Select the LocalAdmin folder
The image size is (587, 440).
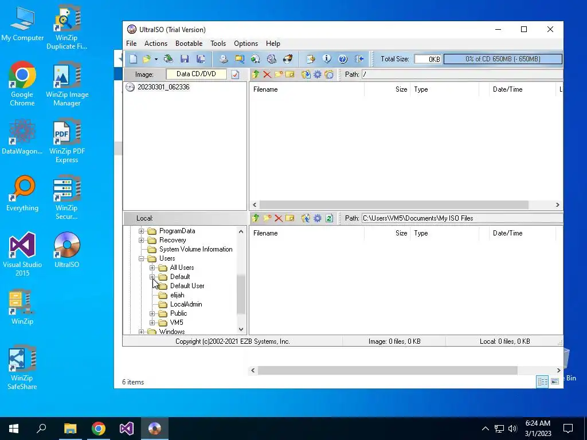pos(186,304)
